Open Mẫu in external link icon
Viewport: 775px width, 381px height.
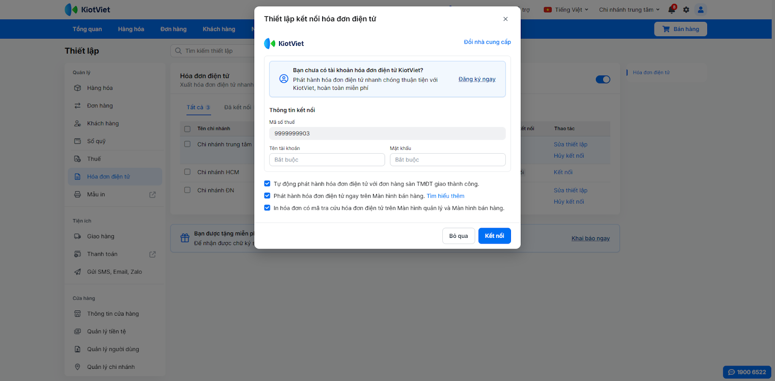[153, 195]
